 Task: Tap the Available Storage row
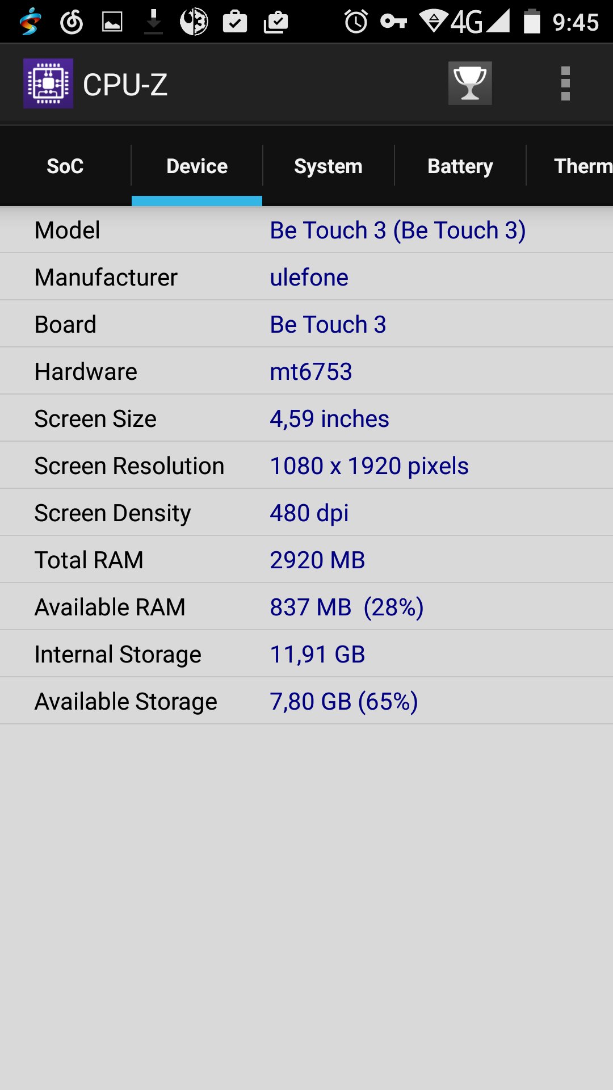[x=306, y=701]
